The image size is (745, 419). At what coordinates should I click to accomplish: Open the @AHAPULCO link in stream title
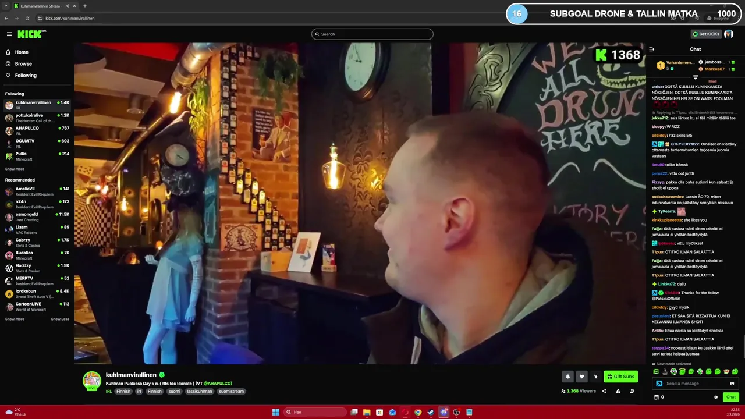(217, 384)
